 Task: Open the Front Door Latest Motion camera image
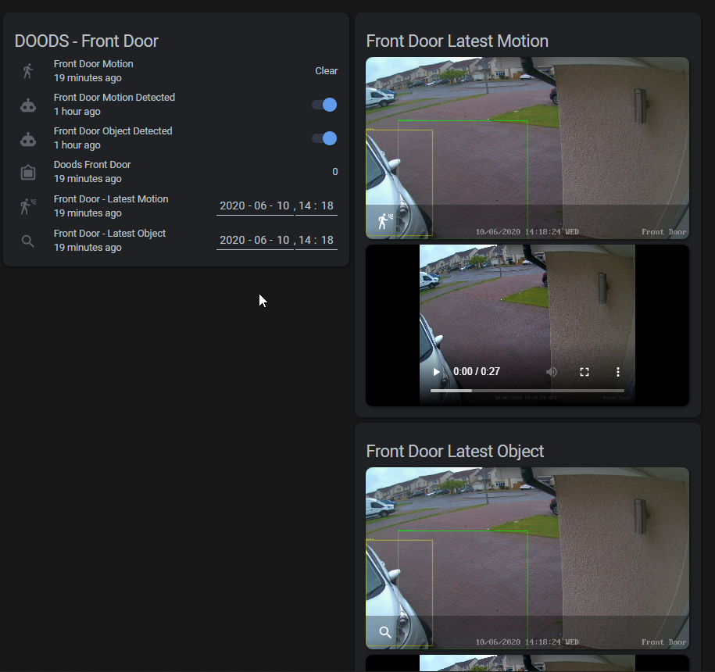527,148
